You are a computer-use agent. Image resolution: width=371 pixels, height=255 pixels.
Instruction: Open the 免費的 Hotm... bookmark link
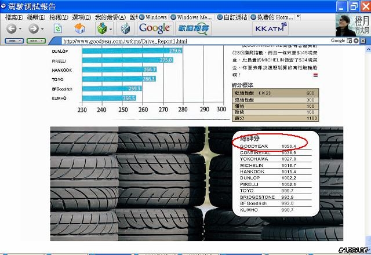272,17
